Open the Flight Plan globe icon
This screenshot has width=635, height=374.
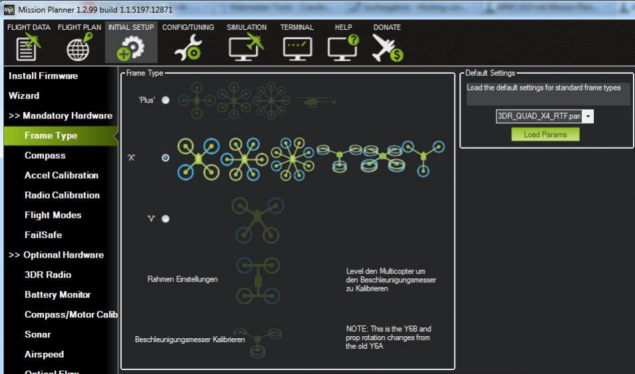point(79,47)
